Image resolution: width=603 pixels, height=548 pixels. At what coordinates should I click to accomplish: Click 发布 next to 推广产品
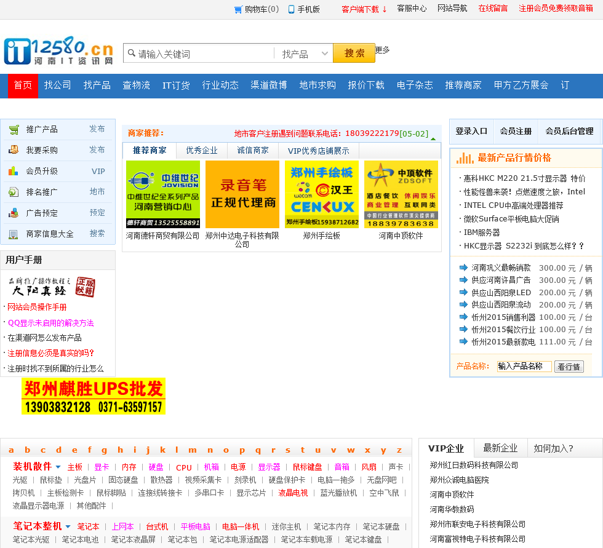coord(97,129)
